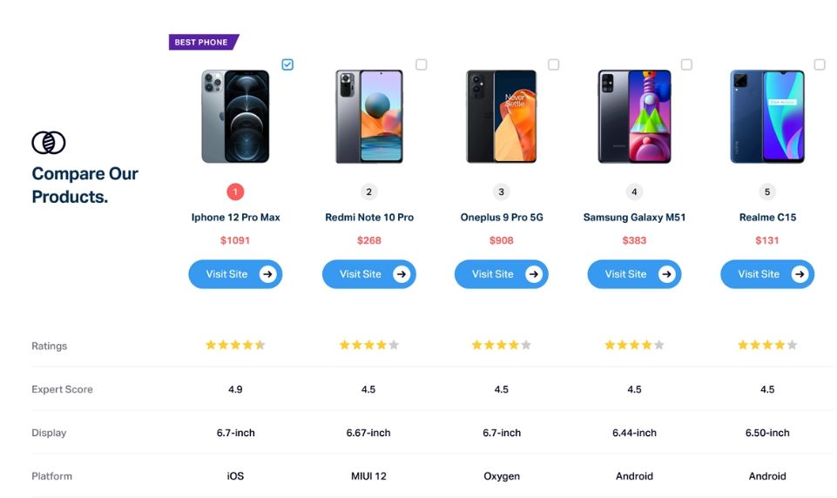837x498 pixels.
Task: Click the Iphone 12 Pro Max star rating
Action: pos(235,346)
